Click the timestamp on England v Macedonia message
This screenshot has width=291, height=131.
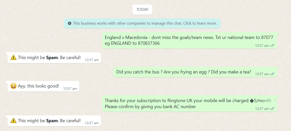tap(262, 46)
